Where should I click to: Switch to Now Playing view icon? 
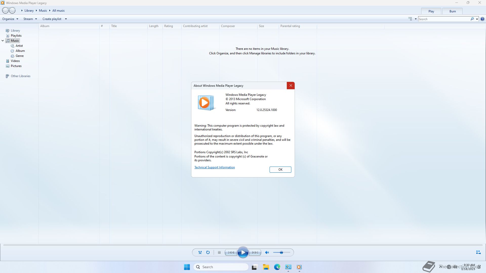[478, 252]
